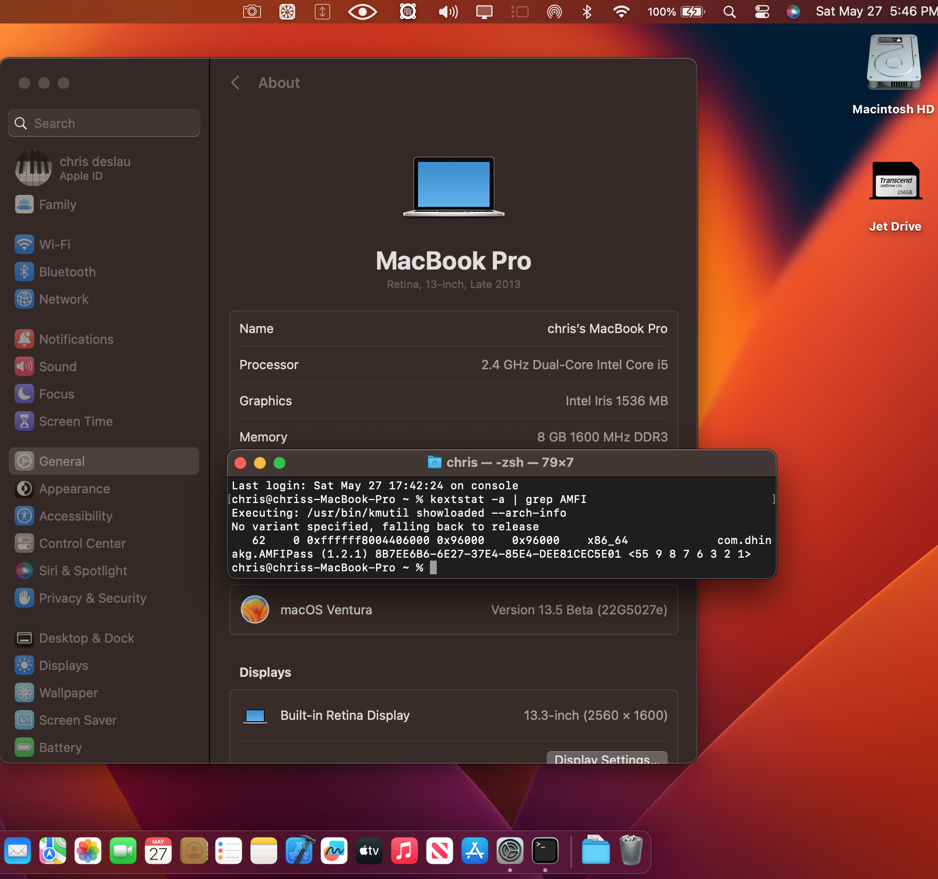Open date and time in menu bar

tap(875, 12)
